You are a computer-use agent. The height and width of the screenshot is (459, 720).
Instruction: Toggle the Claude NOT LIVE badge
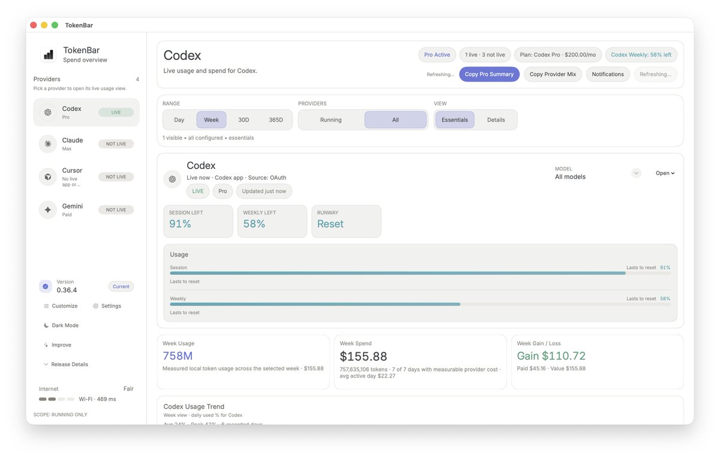(116, 144)
